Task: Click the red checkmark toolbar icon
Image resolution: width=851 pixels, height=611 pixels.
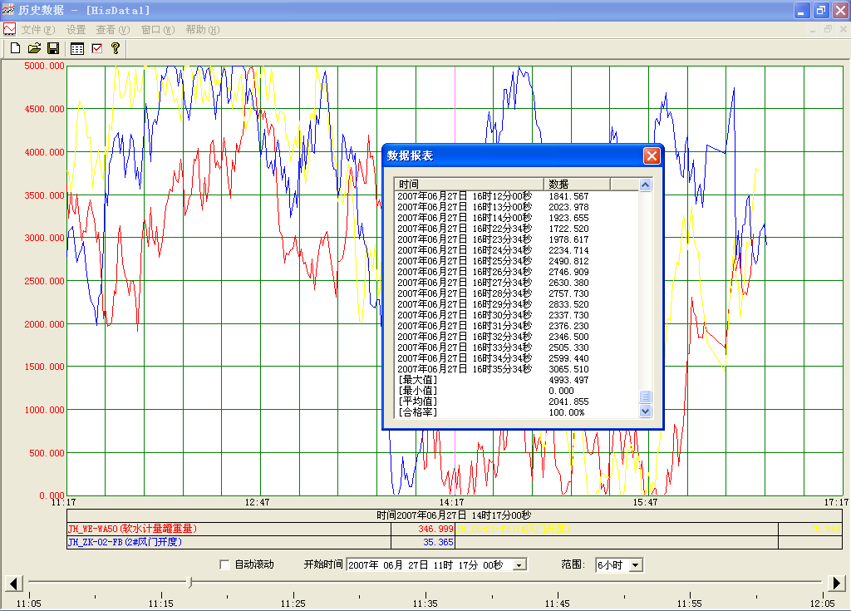Action: [x=96, y=48]
